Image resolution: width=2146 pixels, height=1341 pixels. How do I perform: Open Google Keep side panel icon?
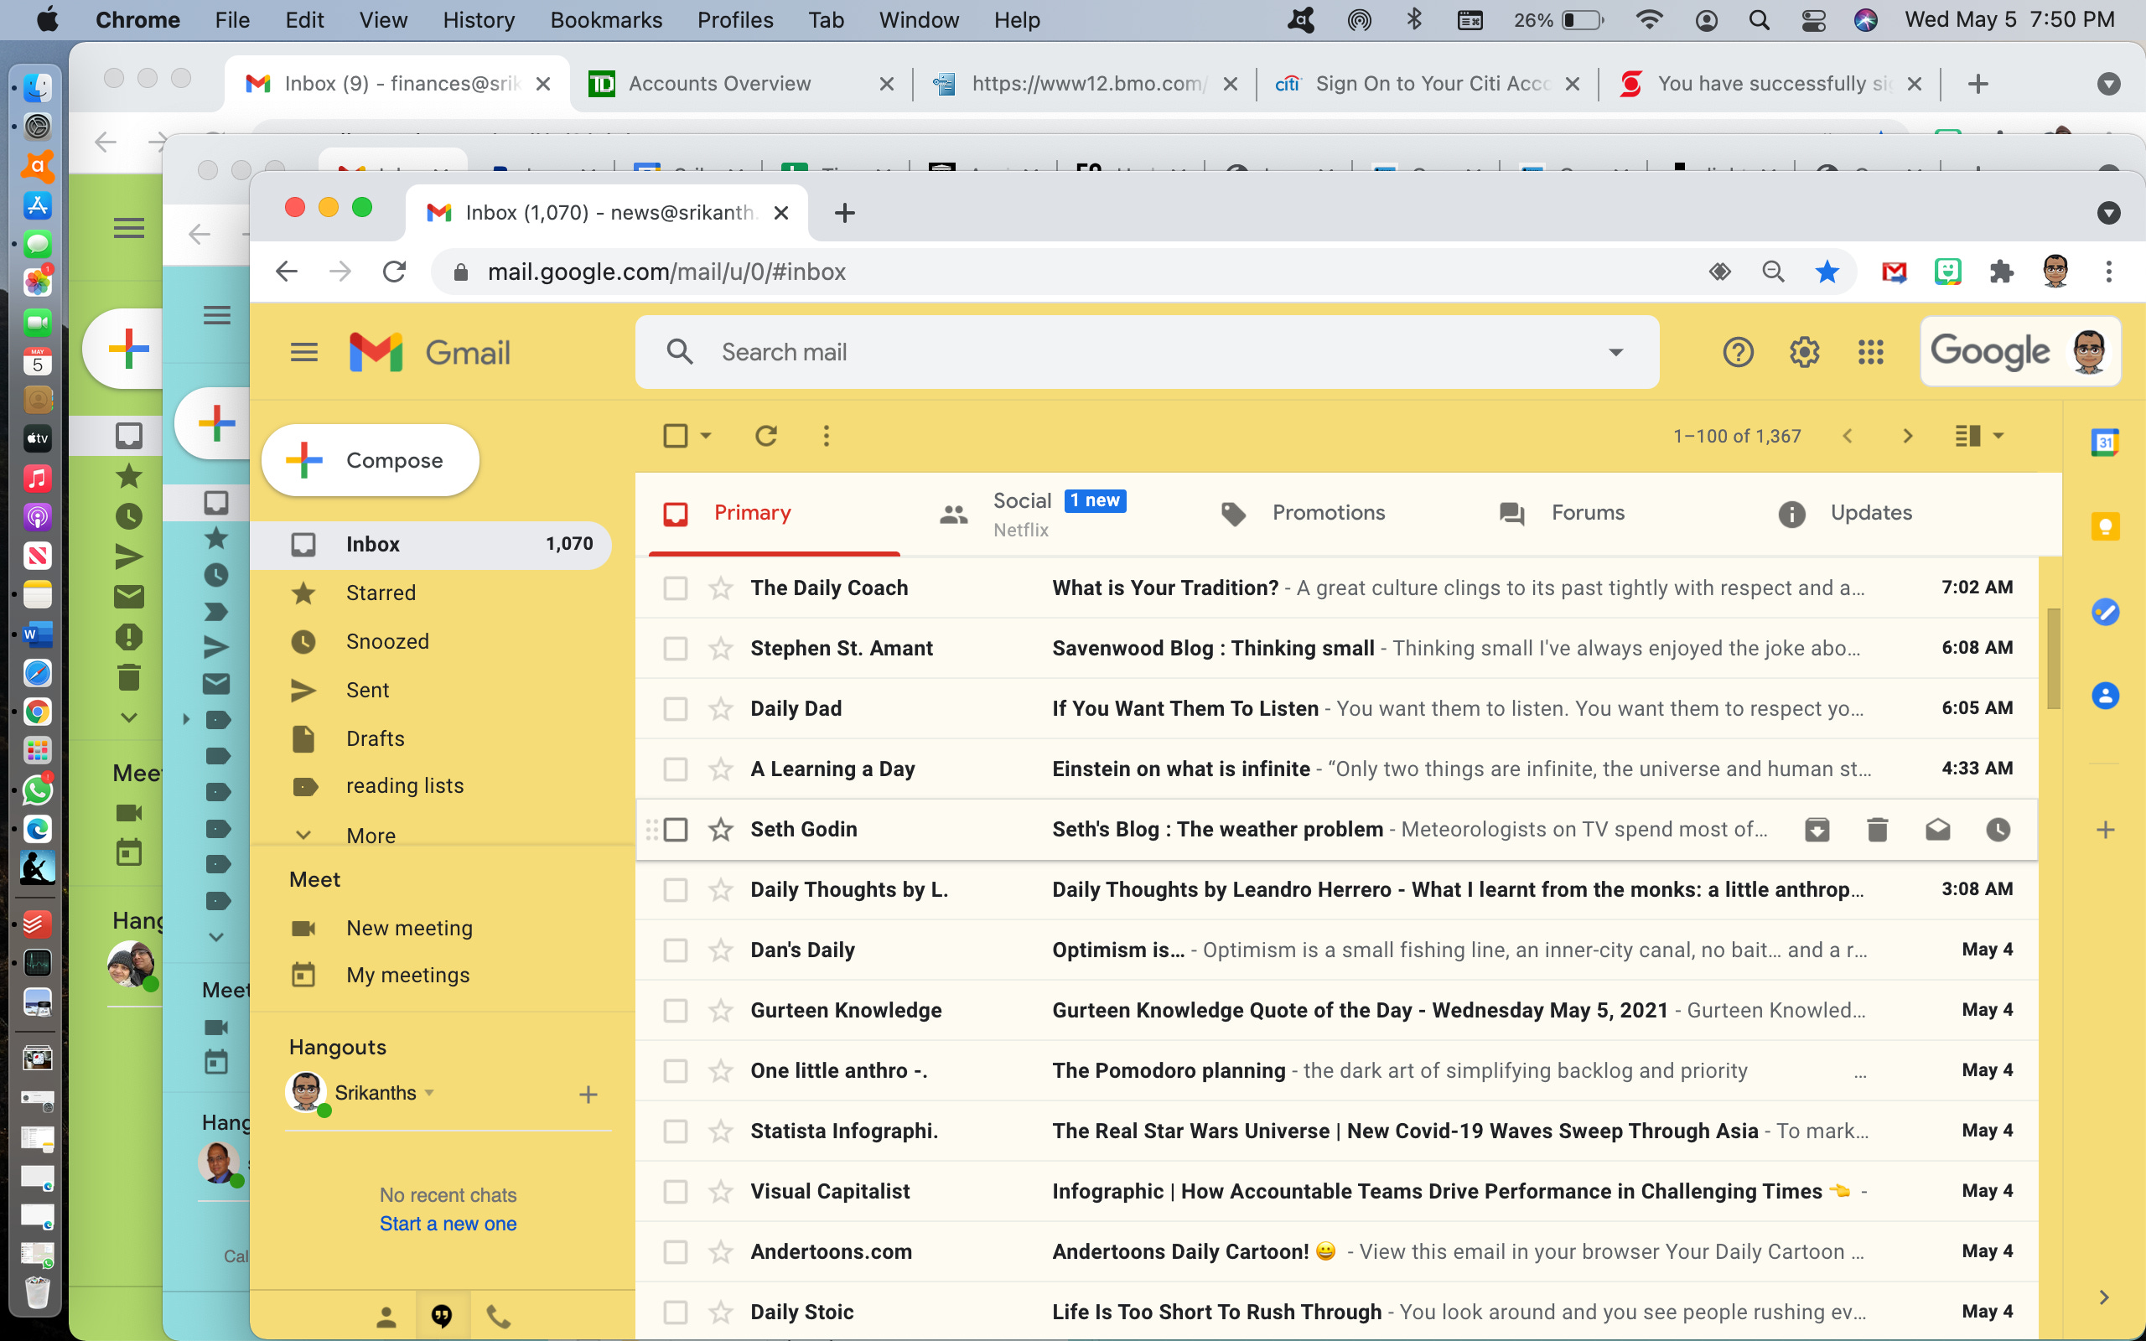point(2104,527)
